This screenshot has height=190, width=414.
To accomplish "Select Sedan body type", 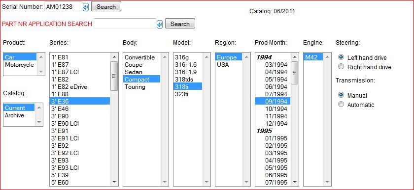I will click(x=142, y=72).
